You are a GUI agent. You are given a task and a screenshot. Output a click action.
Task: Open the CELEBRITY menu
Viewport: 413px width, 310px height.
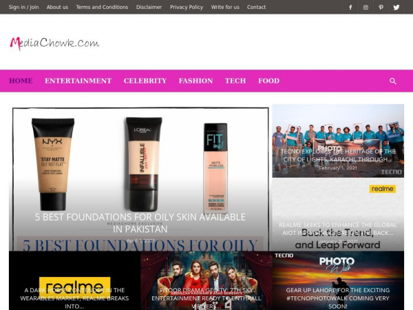pos(145,81)
